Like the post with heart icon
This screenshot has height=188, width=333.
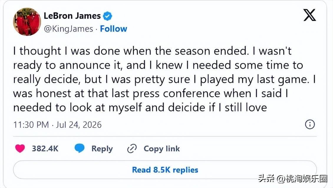tap(20, 148)
